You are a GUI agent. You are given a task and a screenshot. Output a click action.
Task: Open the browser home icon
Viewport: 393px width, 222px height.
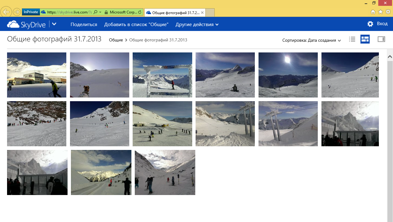(373, 12)
